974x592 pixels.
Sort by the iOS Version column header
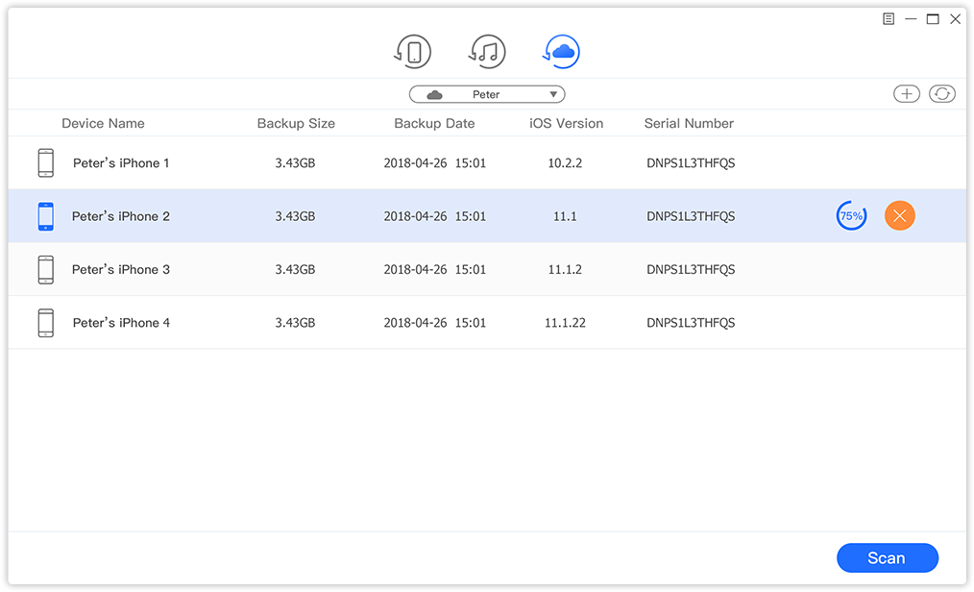tap(567, 124)
